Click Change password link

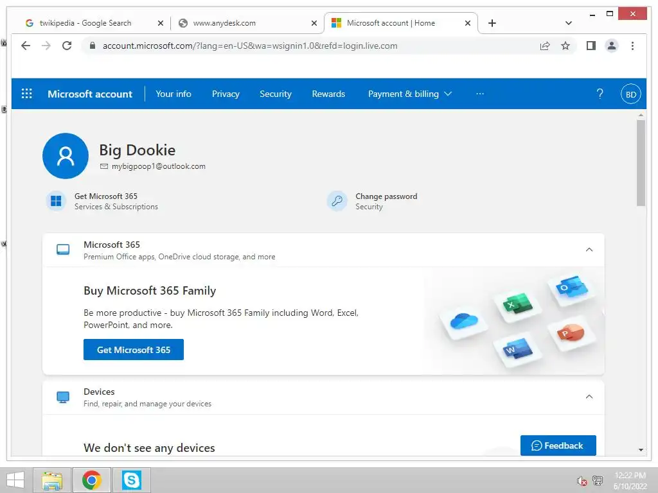386,196
